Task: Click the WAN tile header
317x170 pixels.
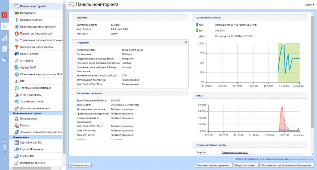Action: (250, 96)
